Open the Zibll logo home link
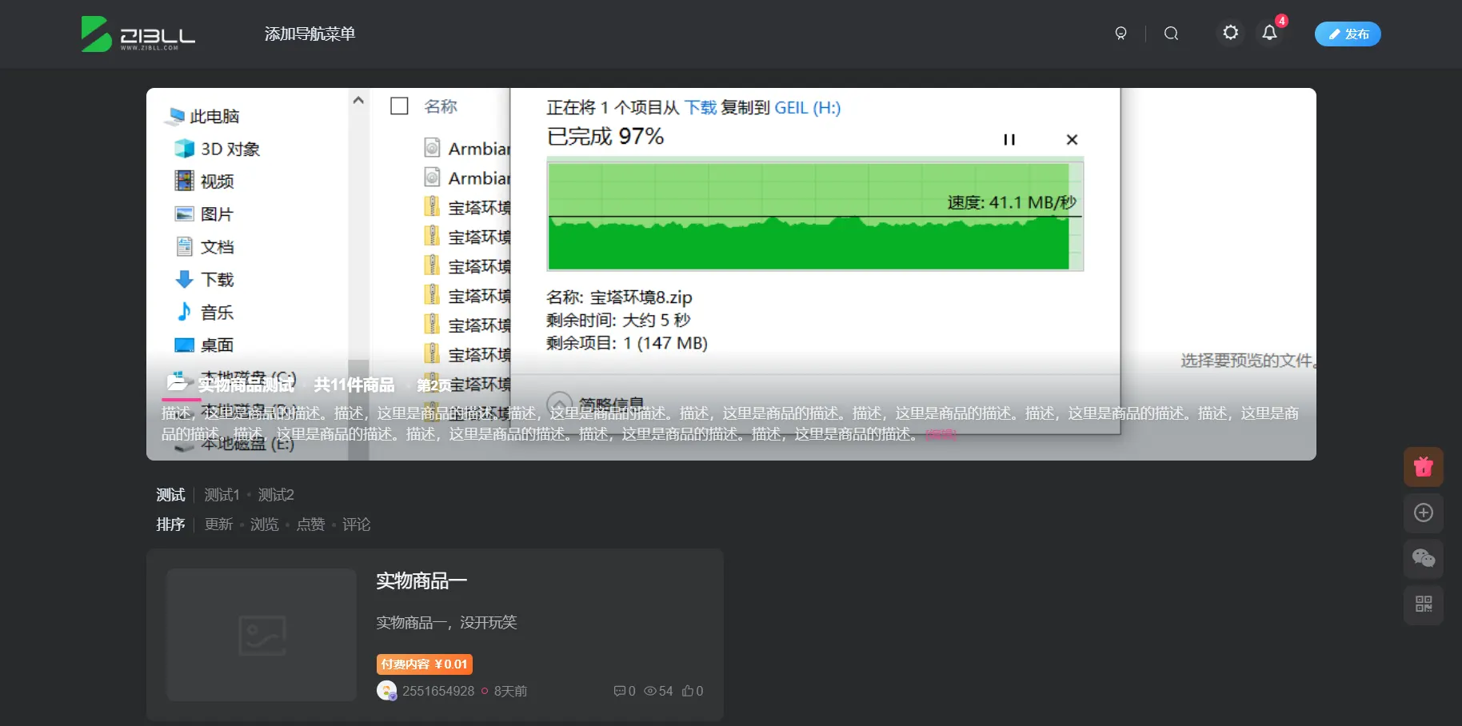 (x=138, y=34)
